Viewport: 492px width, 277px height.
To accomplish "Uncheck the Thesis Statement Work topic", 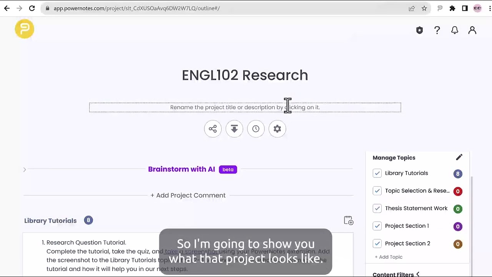I will click(x=377, y=209).
